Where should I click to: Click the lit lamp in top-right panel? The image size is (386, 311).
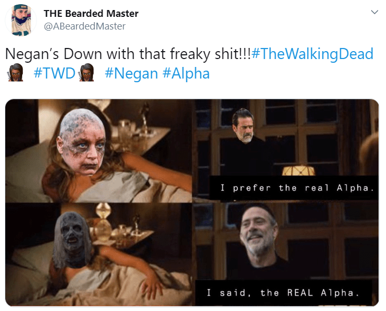coord(298,170)
